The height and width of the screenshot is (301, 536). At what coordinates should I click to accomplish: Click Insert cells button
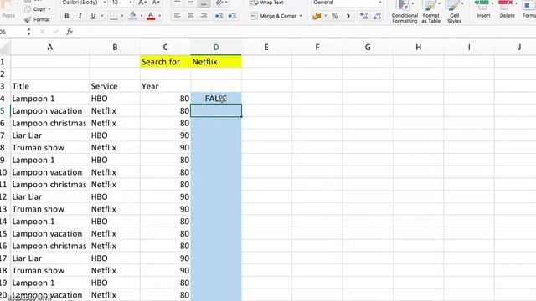[x=483, y=9]
